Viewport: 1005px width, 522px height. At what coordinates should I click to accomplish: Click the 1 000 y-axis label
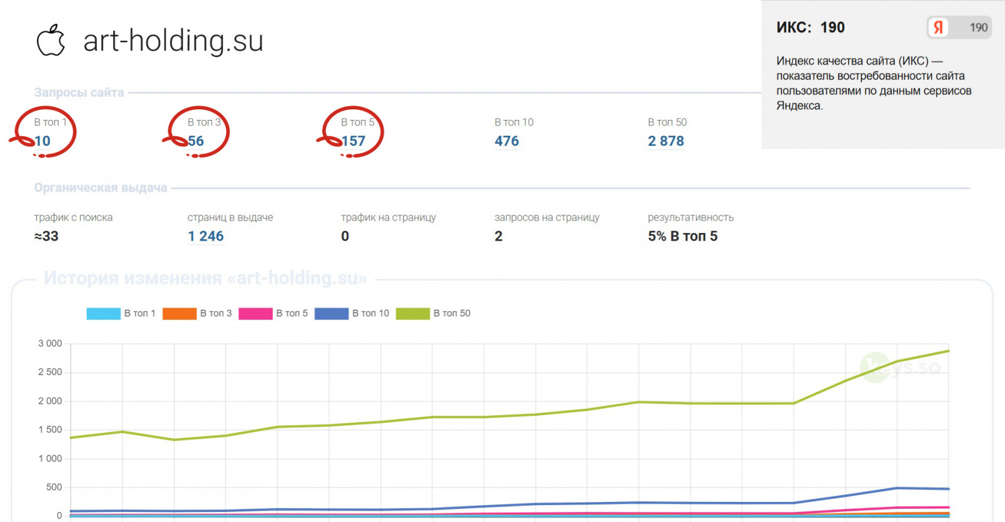pos(50,459)
